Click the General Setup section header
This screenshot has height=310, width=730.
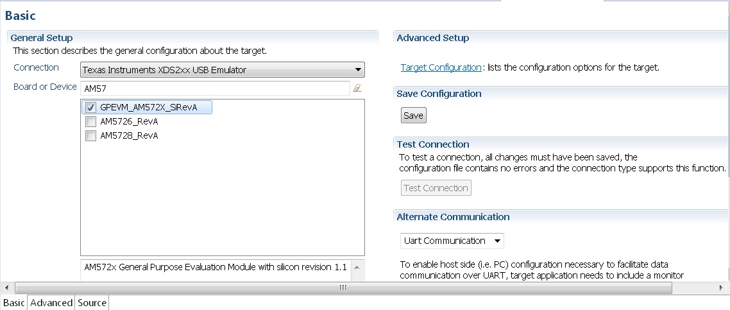point(42,38)
